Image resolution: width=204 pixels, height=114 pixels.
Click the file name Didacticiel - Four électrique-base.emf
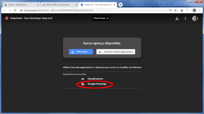point(31,18)
